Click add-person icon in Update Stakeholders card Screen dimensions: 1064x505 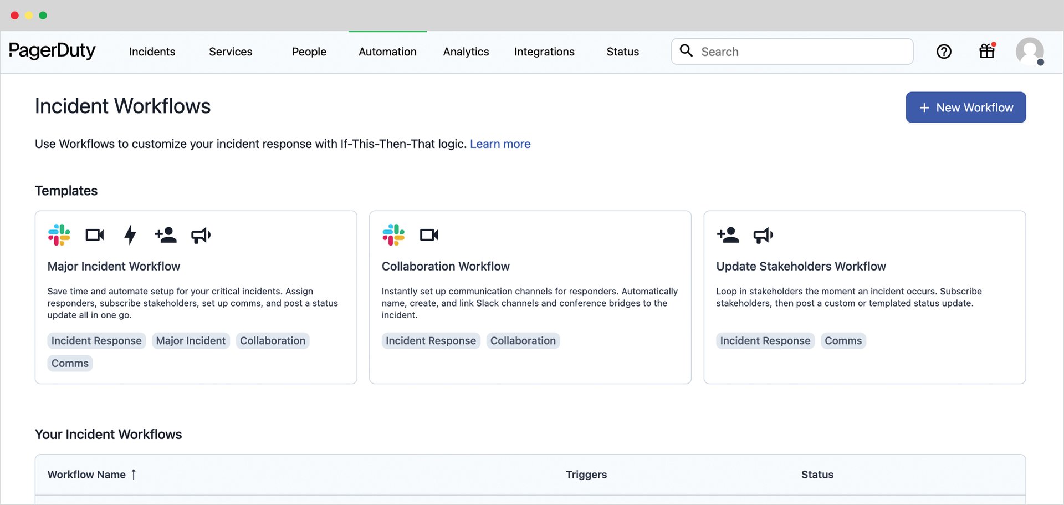[728, 235]
